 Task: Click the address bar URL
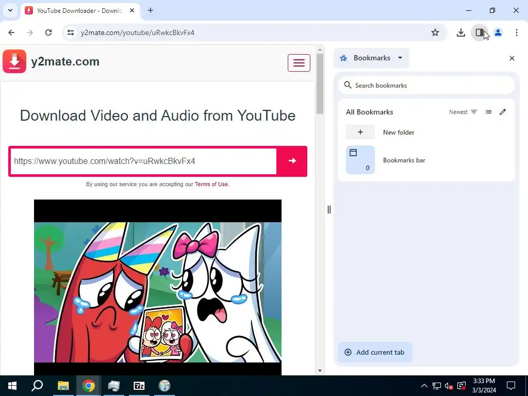[137, 32]
